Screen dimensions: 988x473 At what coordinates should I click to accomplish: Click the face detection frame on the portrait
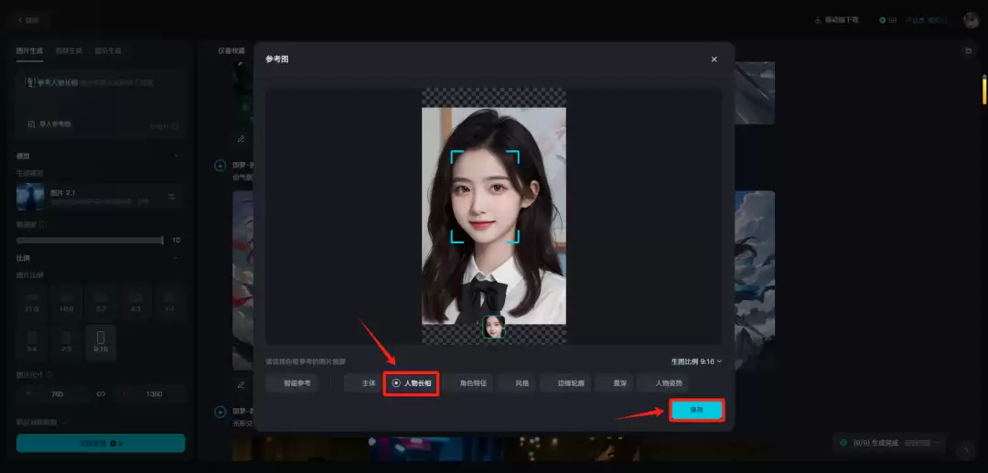tap(485, 197)
